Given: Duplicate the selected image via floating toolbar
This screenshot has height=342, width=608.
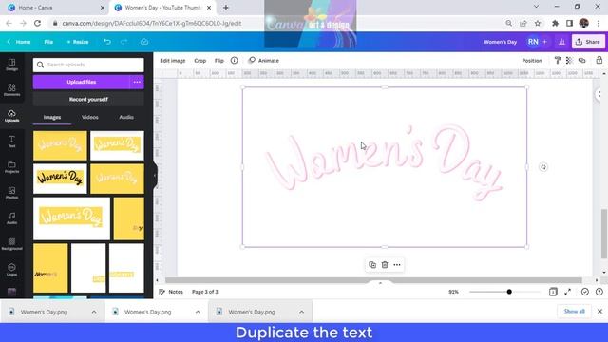Looking at the screenshot, I should 372,265.
